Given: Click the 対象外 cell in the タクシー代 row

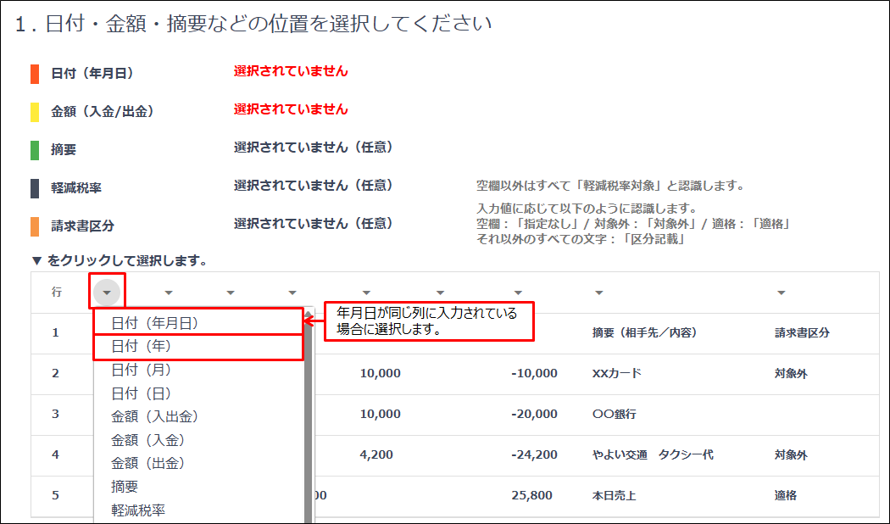Looking at the screenshot, I should [x=791, y=454].
